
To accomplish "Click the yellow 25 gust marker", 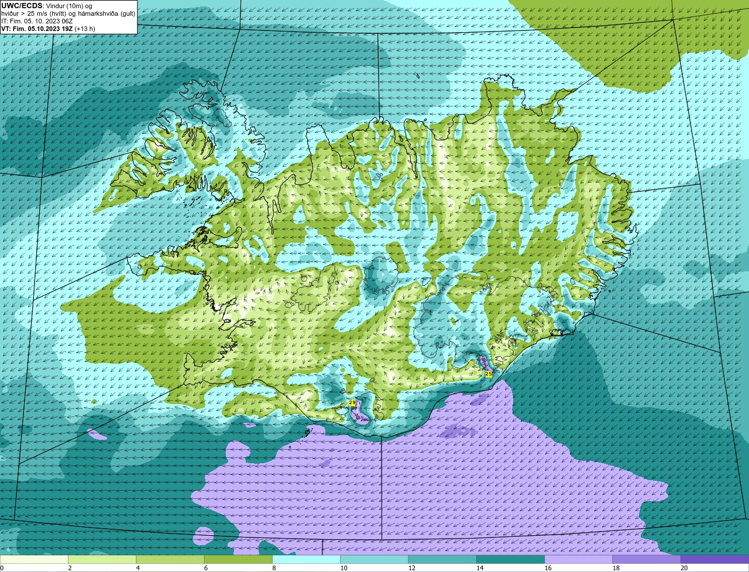I will point(489,374).
